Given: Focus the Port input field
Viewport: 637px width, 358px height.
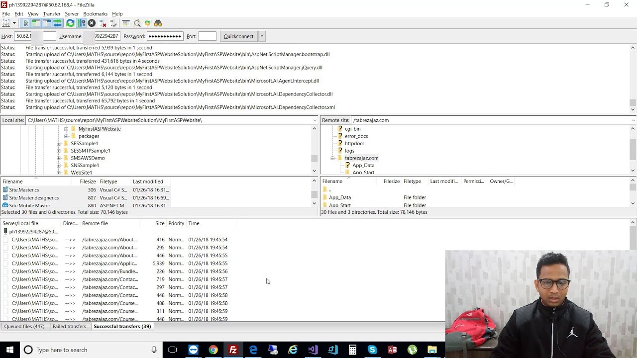Looking at the screenshot, I should coord(207,36).
